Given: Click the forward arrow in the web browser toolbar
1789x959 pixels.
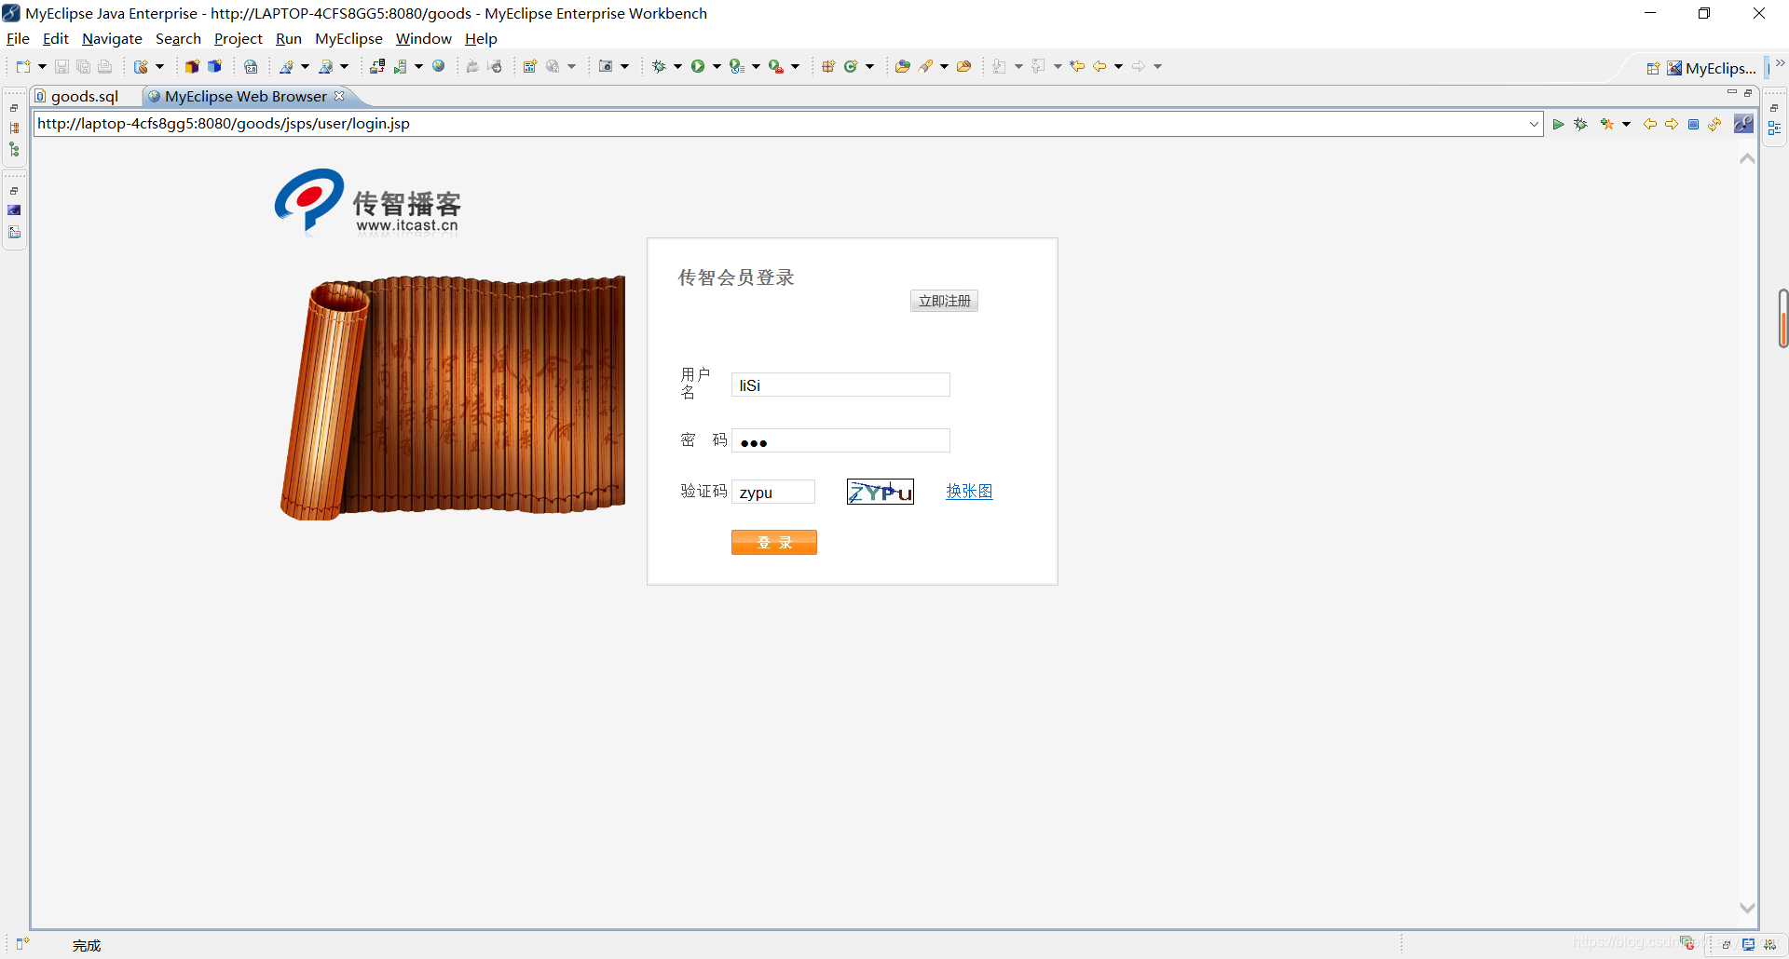Looking at the screenshot, I should point(1673,124).
